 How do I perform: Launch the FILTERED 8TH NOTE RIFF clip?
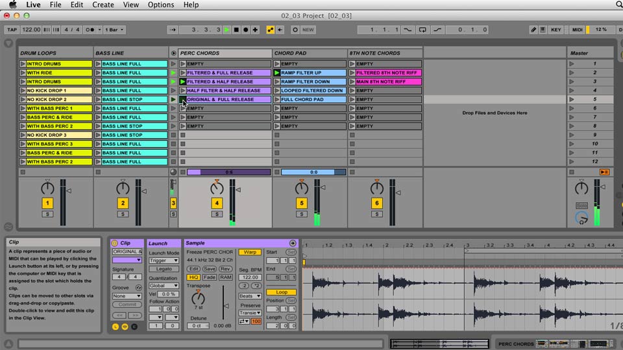click(x=352, y=73)
